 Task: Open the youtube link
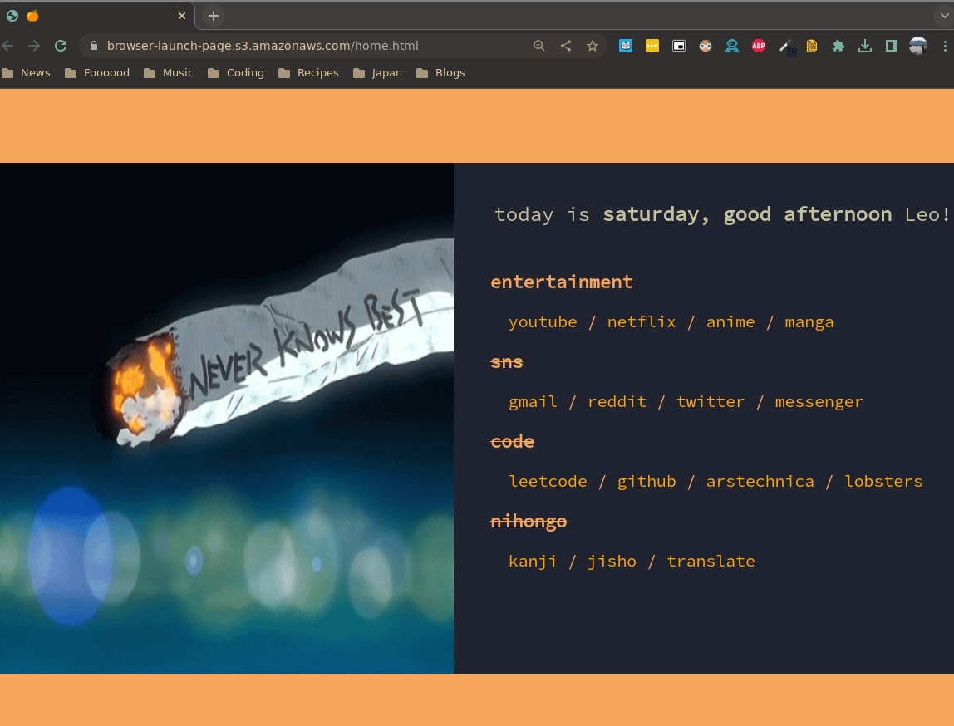click(x=543, y=321)
